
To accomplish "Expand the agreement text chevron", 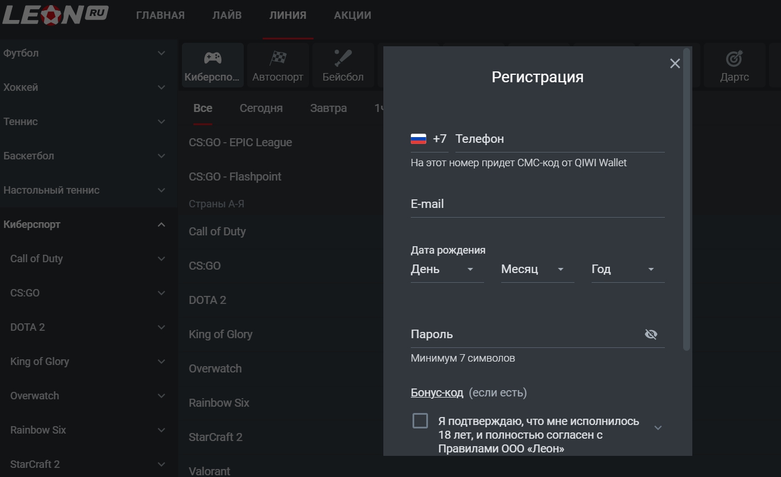I will pyautogui.click(x=658, y=427).
